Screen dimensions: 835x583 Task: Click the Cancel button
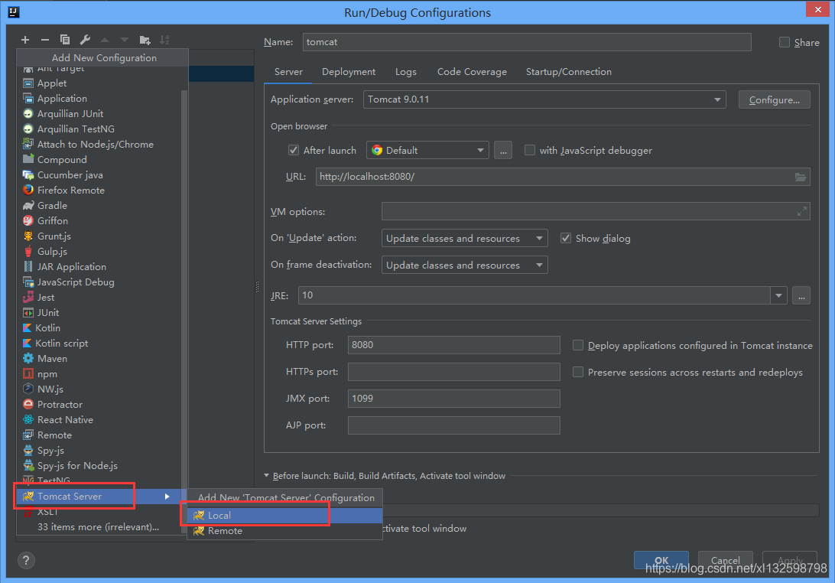[x=726, y=560]
